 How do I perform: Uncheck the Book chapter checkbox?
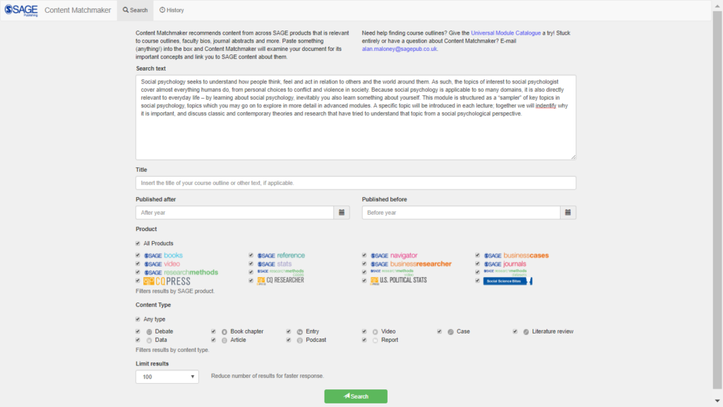213,331
